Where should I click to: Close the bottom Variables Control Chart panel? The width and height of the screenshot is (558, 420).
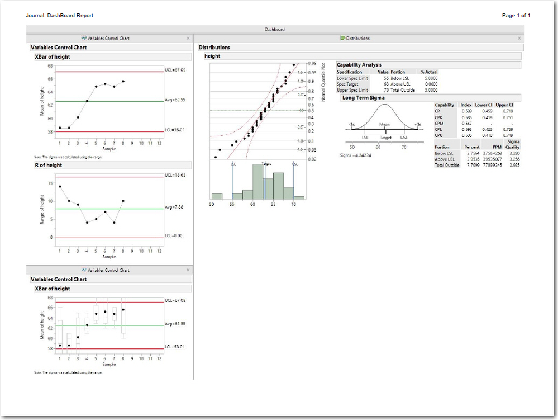[188, 270]
